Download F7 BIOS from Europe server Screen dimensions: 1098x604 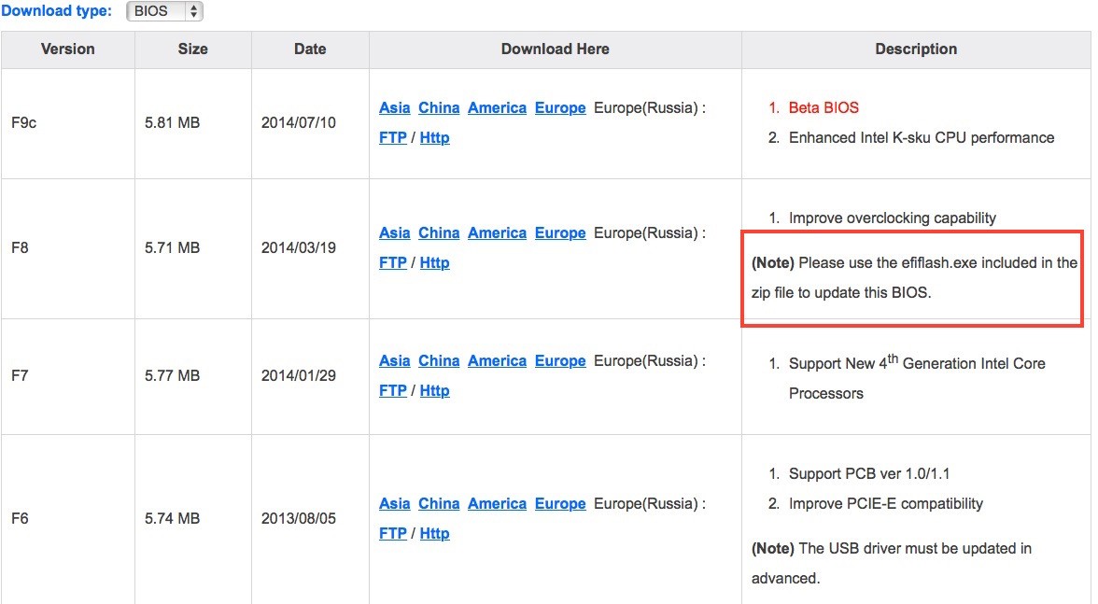[560, 361]
